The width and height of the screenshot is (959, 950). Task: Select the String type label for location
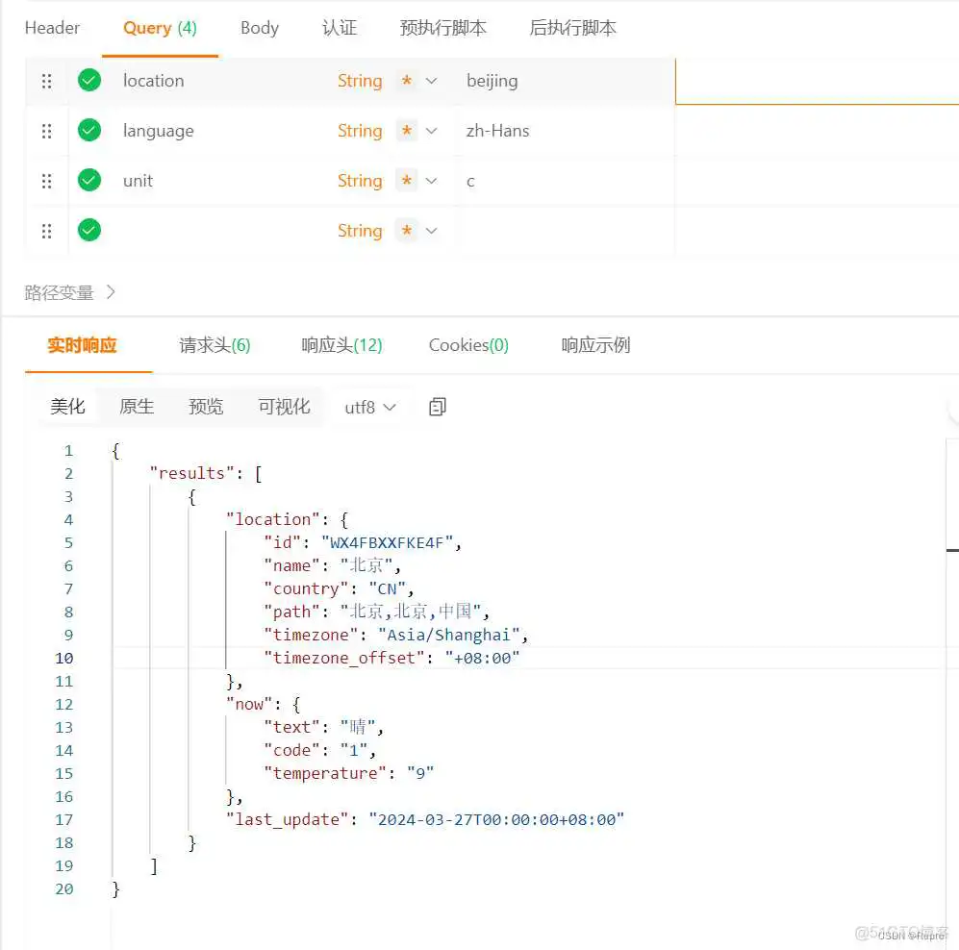point(360,81)
